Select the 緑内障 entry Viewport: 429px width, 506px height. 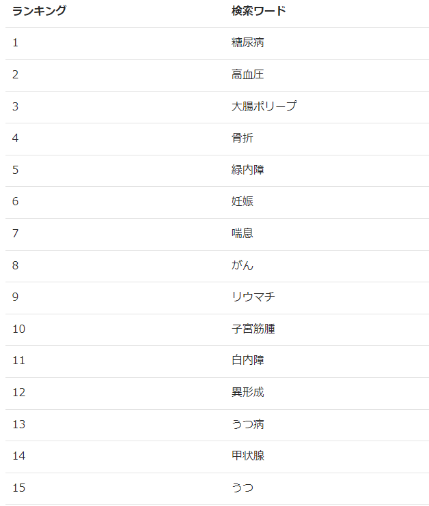coord(247,170)
